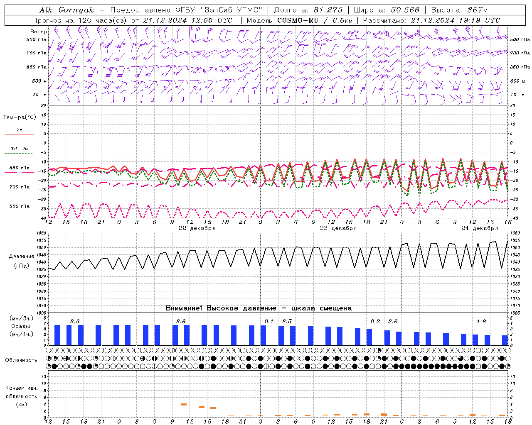
Task: Click the '(мм/1ч.)' unit label
Action: pos(21,334)
